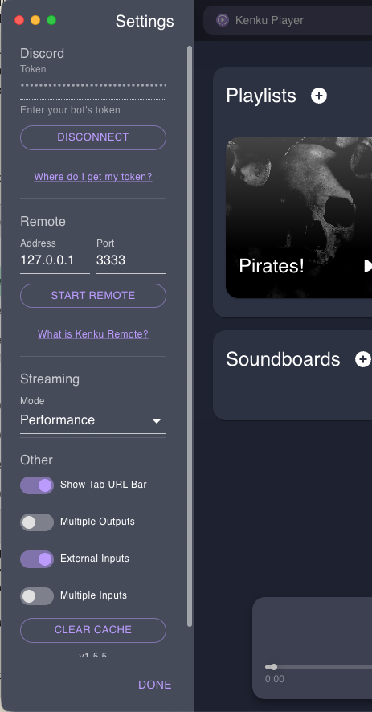Click the Remote Port field showing 3333
This screenshot has width=372, height=712.
(x=131, y=260)
